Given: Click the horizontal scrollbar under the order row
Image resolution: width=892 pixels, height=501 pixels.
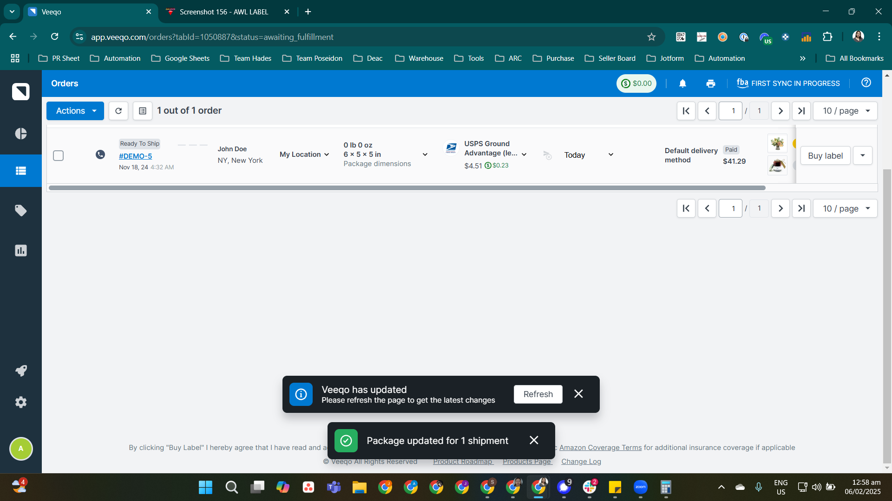Looking at the screenshot, I should (x=407, y=188).
